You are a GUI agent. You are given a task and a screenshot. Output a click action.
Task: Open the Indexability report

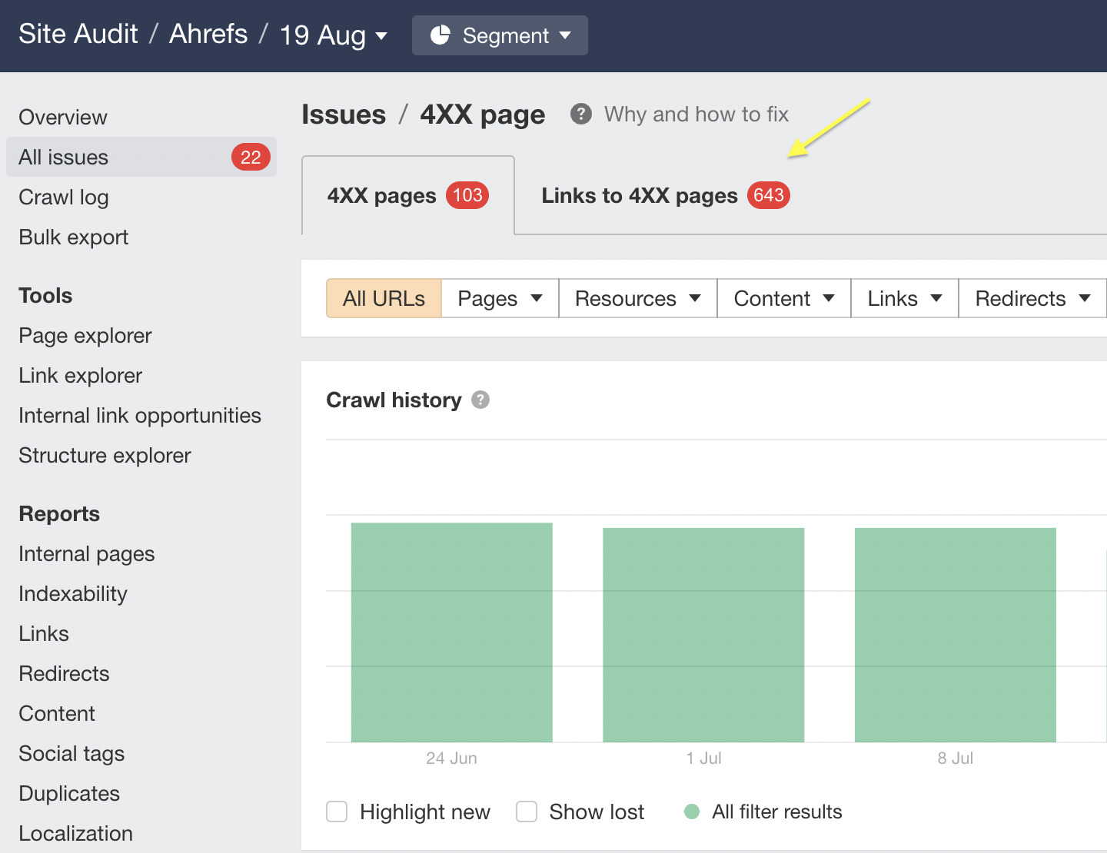(73, 593)
